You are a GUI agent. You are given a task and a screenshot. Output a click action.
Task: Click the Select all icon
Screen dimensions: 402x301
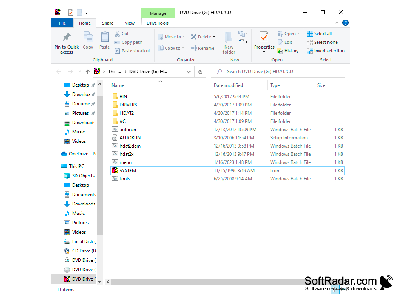pyautogui.click(x=310, y=34)
